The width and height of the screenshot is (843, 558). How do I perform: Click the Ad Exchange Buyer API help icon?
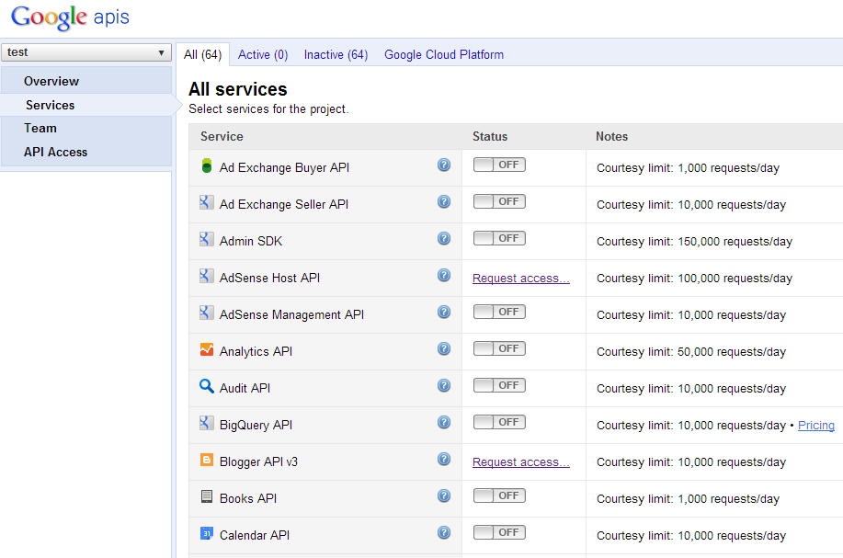444,165
